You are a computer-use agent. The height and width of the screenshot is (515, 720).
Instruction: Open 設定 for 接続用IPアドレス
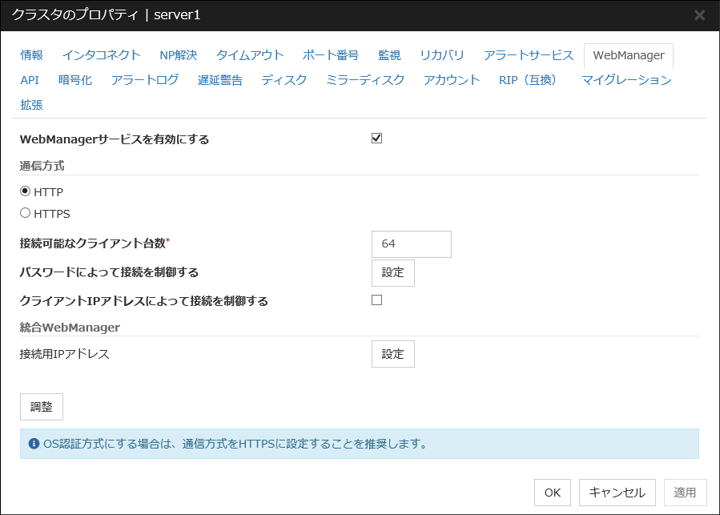pos(392,354)
